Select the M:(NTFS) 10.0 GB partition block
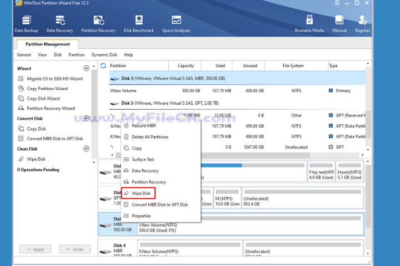The width and height of the screenshot is (400, 266). pos(227,198)
